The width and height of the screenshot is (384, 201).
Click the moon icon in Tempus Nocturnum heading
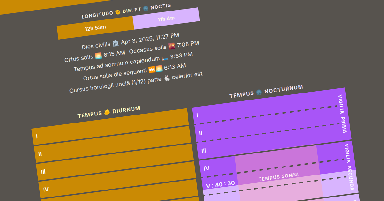pyautogui.click(x=259, y=93)
